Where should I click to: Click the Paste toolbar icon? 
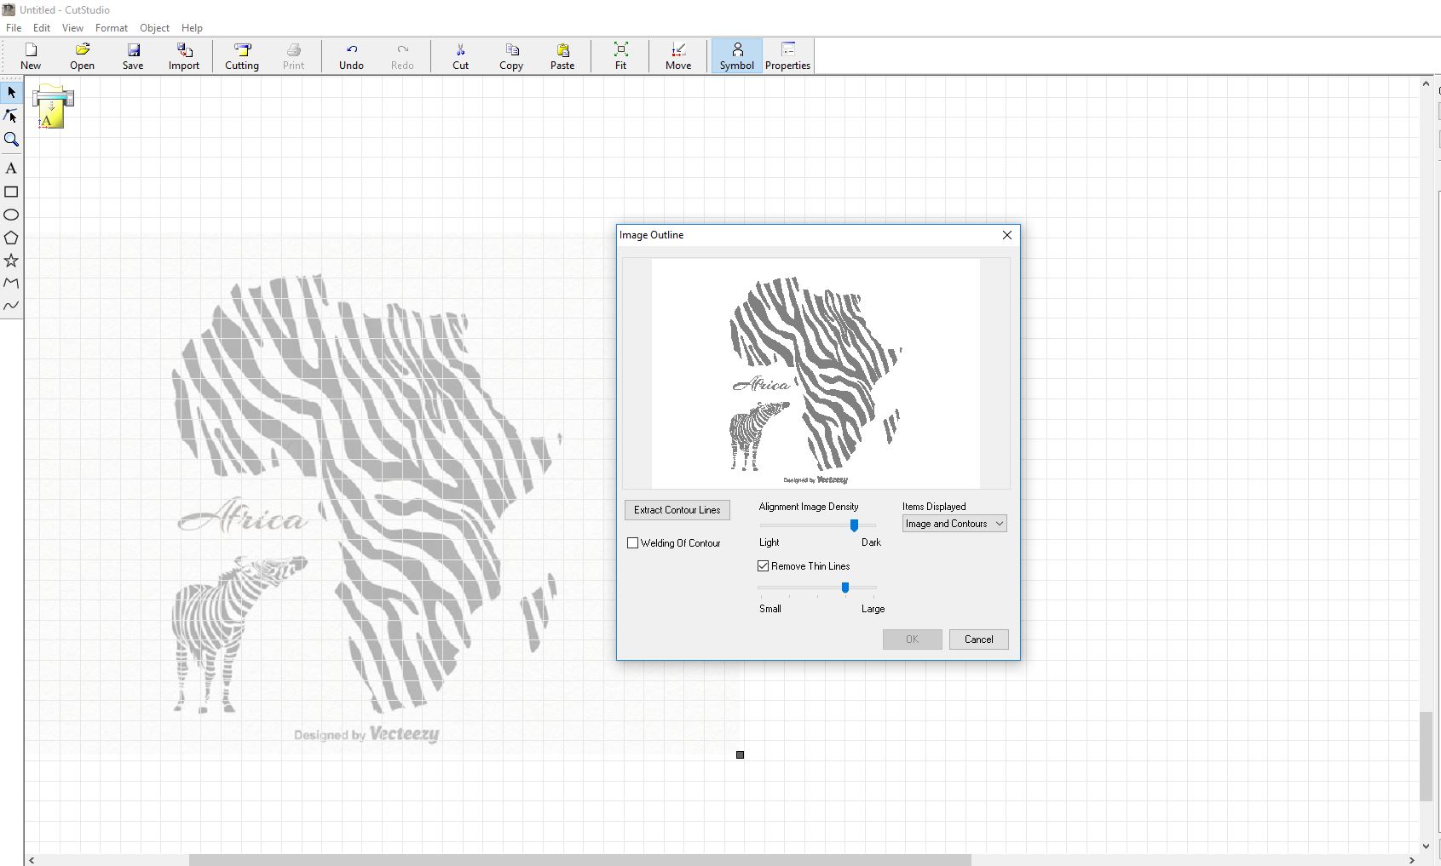pos(562,56)
